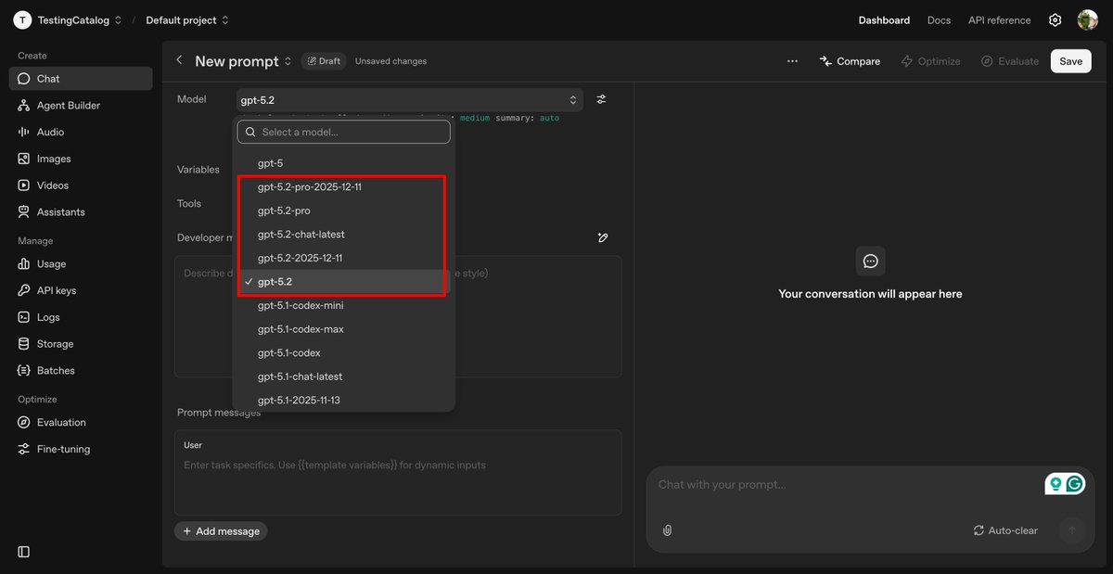Click the Tools label
1113x574 pixels.
click(x=189, y=203)
